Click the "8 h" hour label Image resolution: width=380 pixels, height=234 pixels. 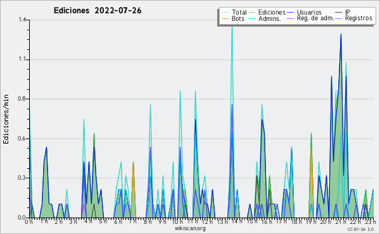pyautogui.click(x=148, y=222)
